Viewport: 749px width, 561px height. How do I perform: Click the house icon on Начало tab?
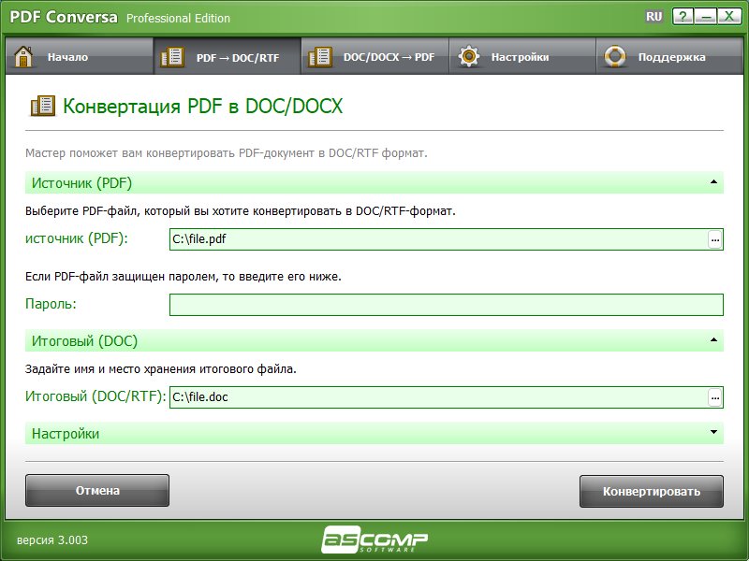pos(22,57)
